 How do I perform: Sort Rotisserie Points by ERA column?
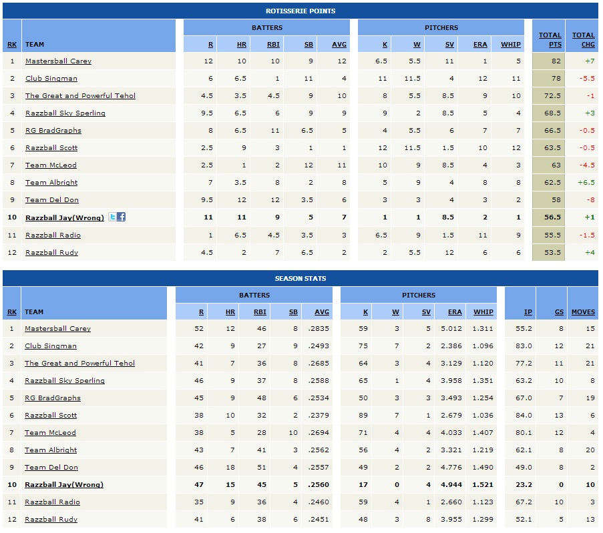click(480, 45)
